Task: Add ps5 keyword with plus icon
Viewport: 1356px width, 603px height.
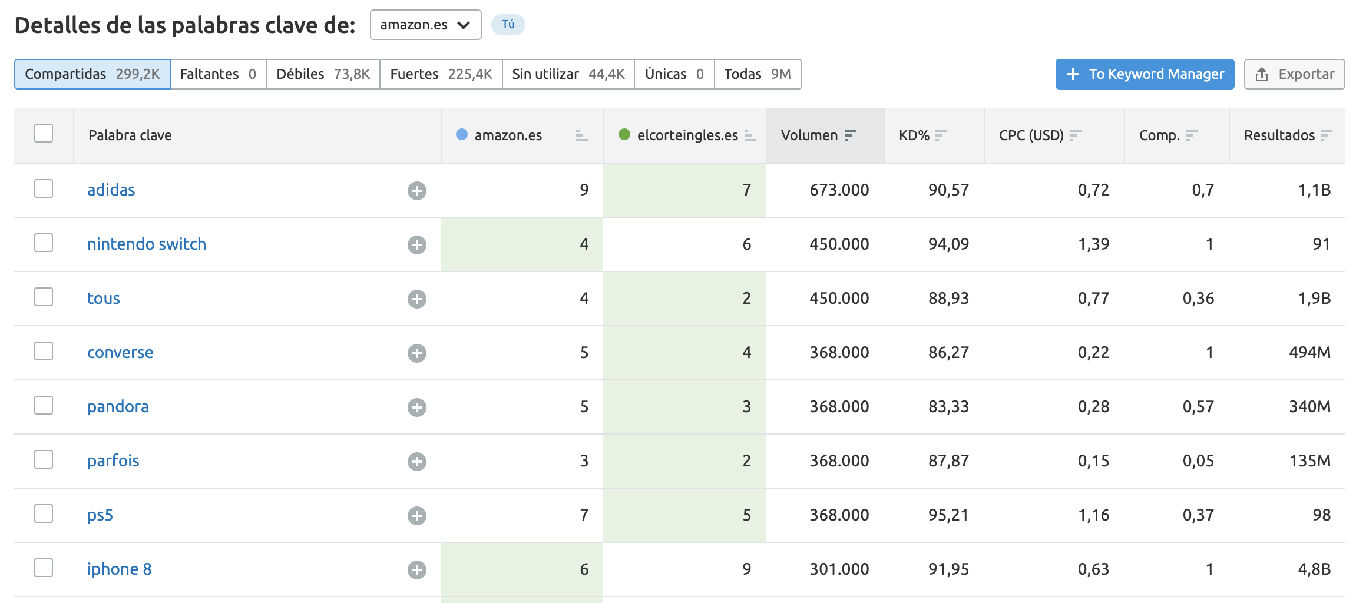Action: [x=417, y=515]
